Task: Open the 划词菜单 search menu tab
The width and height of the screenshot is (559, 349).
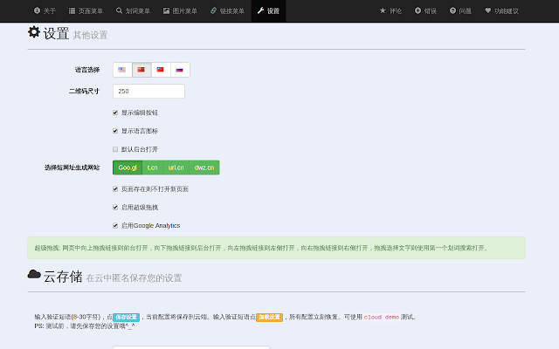Action: (x=133, y=11)
